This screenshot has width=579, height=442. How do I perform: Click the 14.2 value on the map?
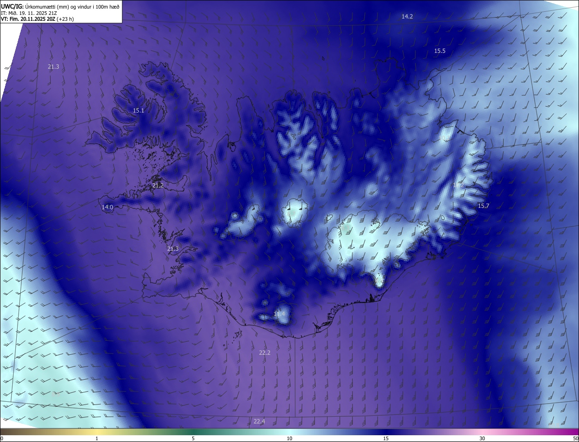(407, 16)
